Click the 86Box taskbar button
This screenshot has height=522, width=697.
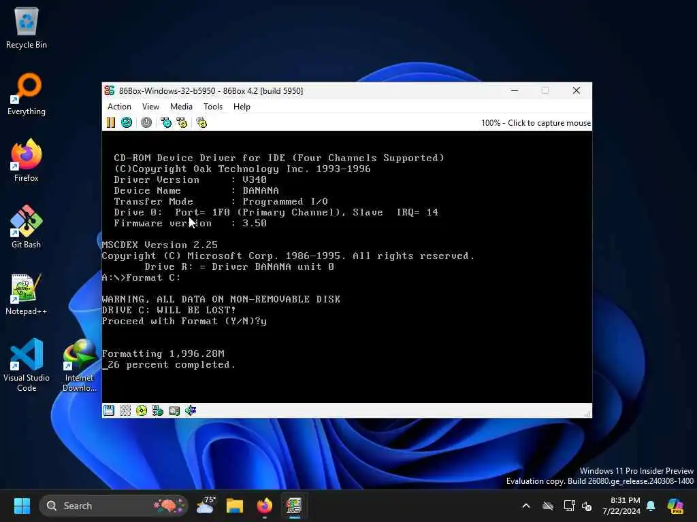tap(294, 506)
